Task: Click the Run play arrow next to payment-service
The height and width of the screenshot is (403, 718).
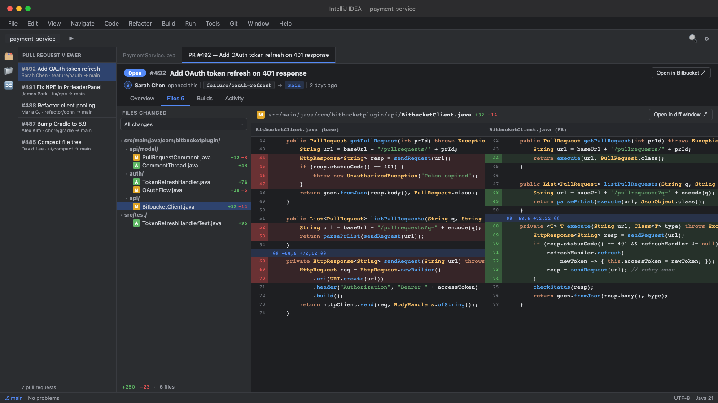Action: click(71, 39)
